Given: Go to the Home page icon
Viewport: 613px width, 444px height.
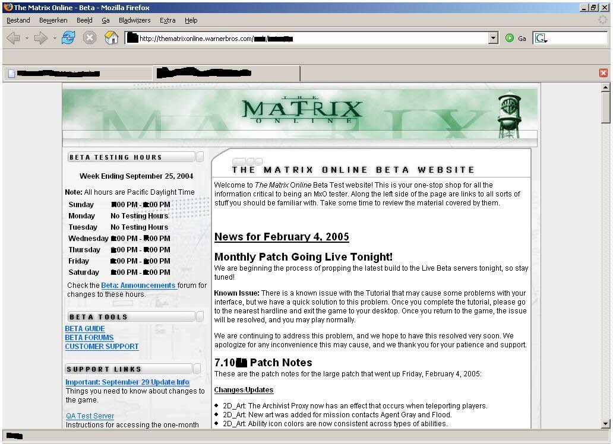Looking at the screenshot, I should pyautogui.click(x=111, y=38).
